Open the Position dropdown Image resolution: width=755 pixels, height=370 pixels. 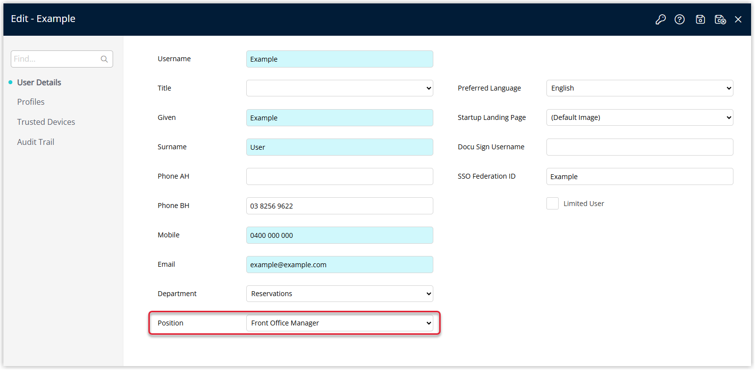(x=340, y=323)
